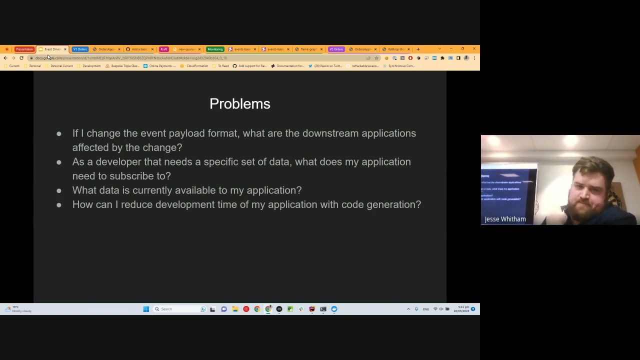This screenshot has width=640, height=360.
Task: Open the Current bookmarks folder
Action: pyautogui.click(x=11, y=66)
